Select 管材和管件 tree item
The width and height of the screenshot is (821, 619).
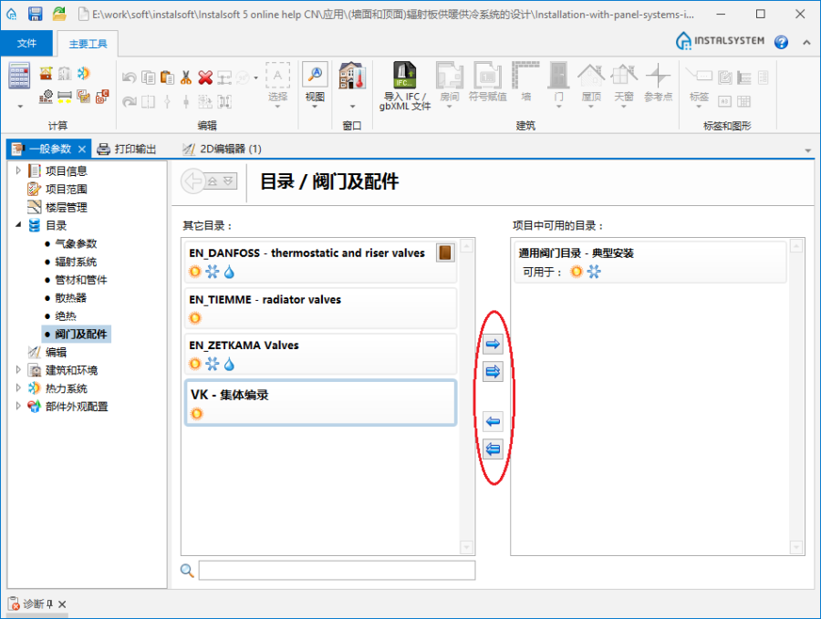click(81, 279)
